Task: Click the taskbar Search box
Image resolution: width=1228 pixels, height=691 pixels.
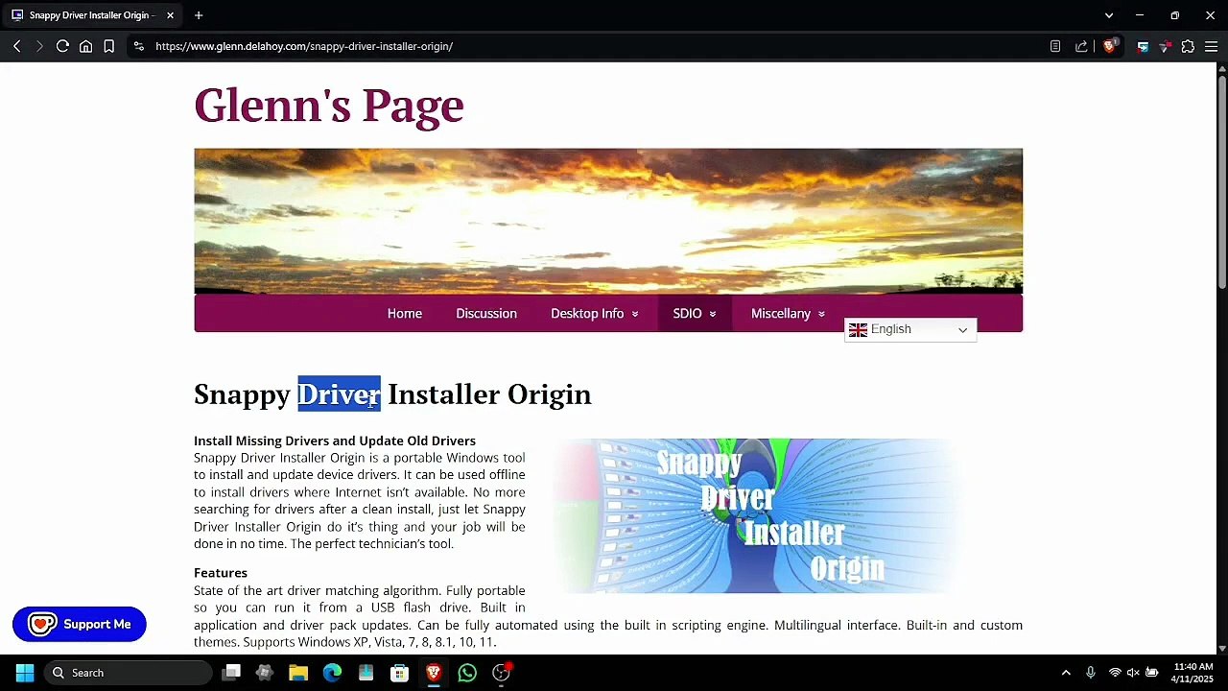Action: pyautogui.click(x=129, y=673)
